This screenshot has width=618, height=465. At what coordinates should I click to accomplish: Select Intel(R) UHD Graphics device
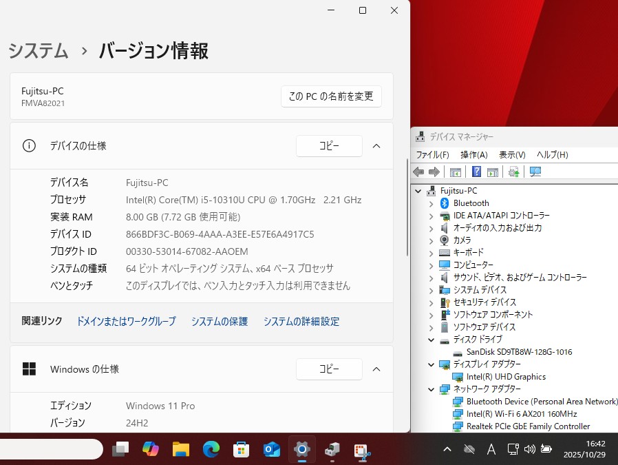506,377
